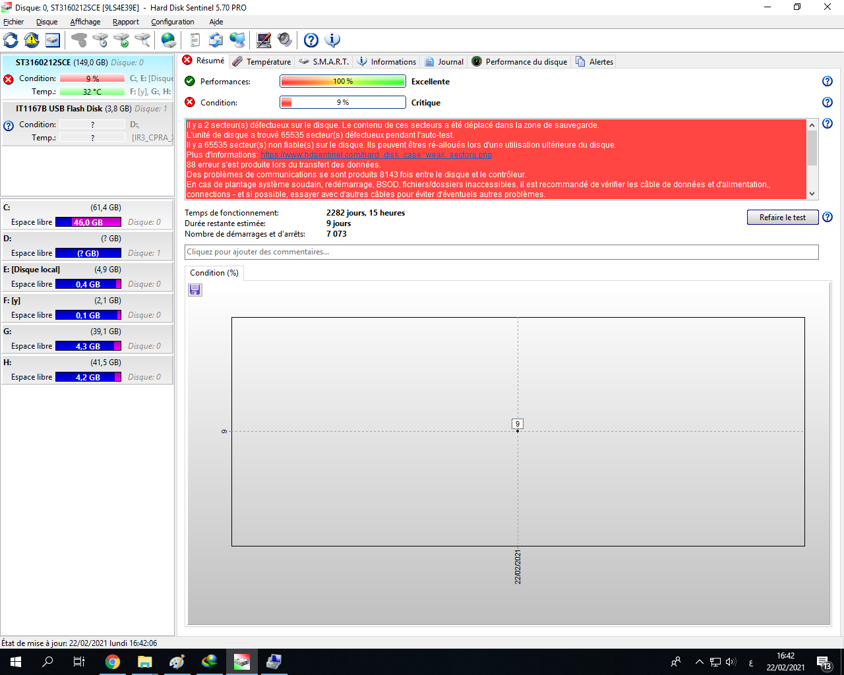This screenshot has width=844, height=675.
Task: Click the blue question mark help toolbar icon
Action: [x=311, y=40]
